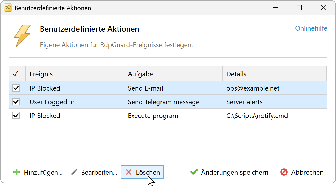Select the ops@example.net cell
This screenshot has height=194, width=336.
(x=274, y=88)
